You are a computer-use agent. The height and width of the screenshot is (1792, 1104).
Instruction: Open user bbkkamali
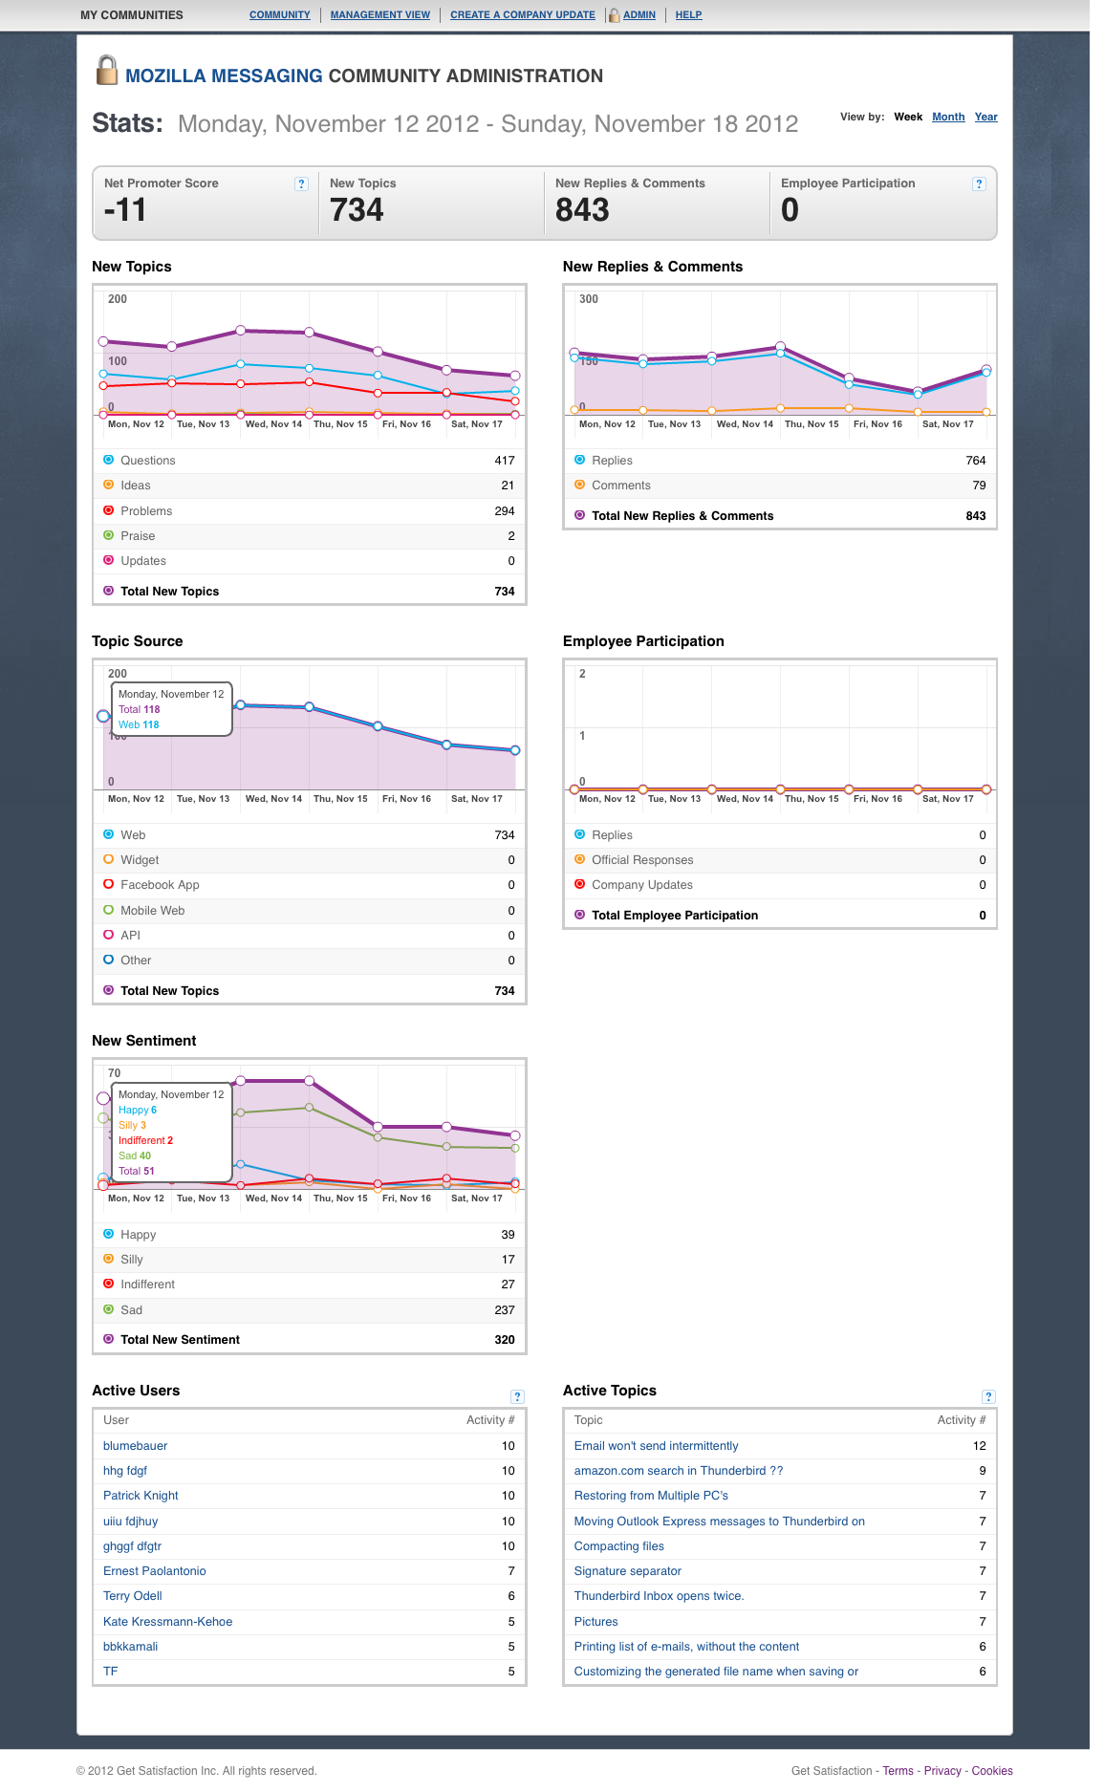[130, 1647]
